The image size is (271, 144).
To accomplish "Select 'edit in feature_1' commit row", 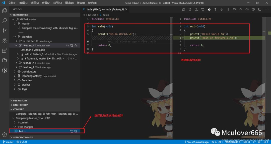I will (x=45, y=54).
